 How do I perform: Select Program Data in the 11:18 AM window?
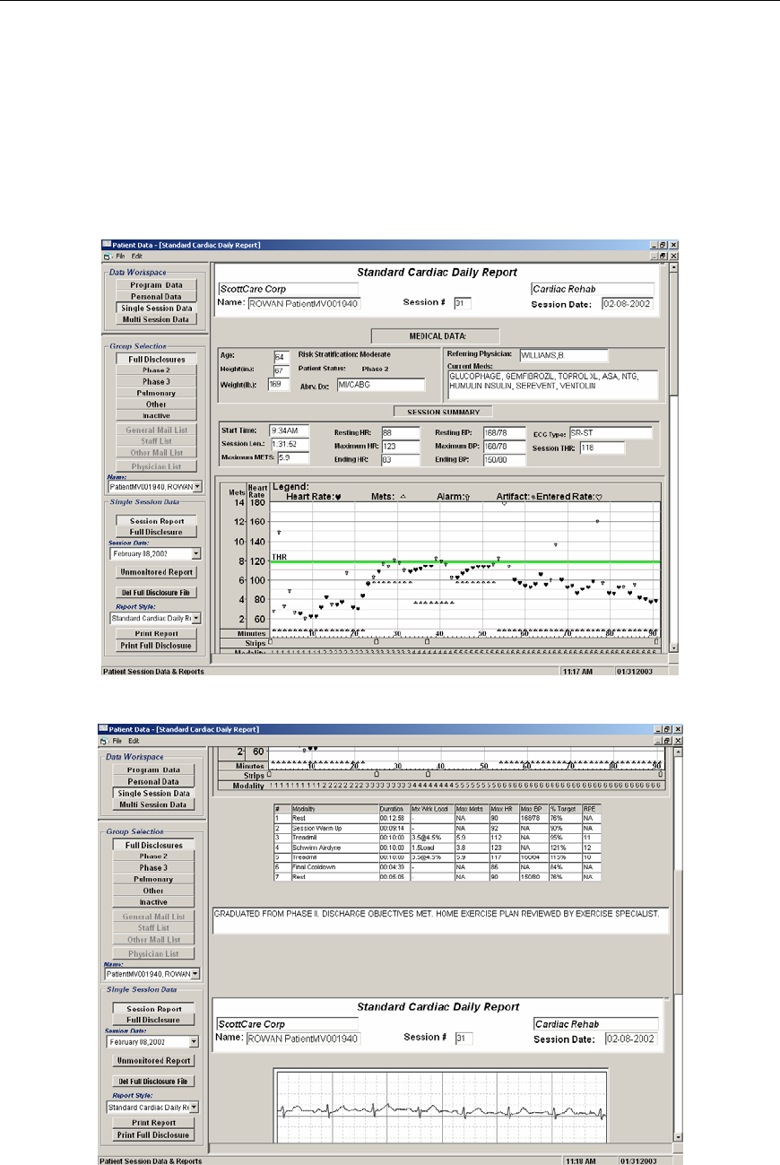[153, 770]
